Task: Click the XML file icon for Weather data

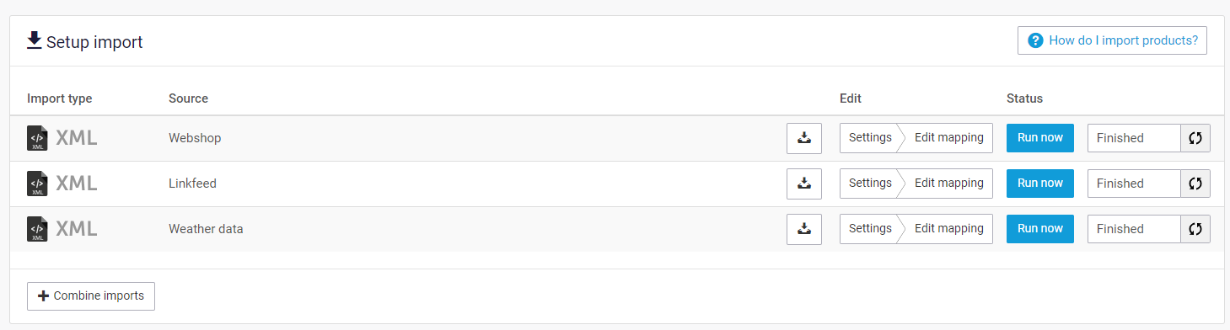Action: point(37,229)
